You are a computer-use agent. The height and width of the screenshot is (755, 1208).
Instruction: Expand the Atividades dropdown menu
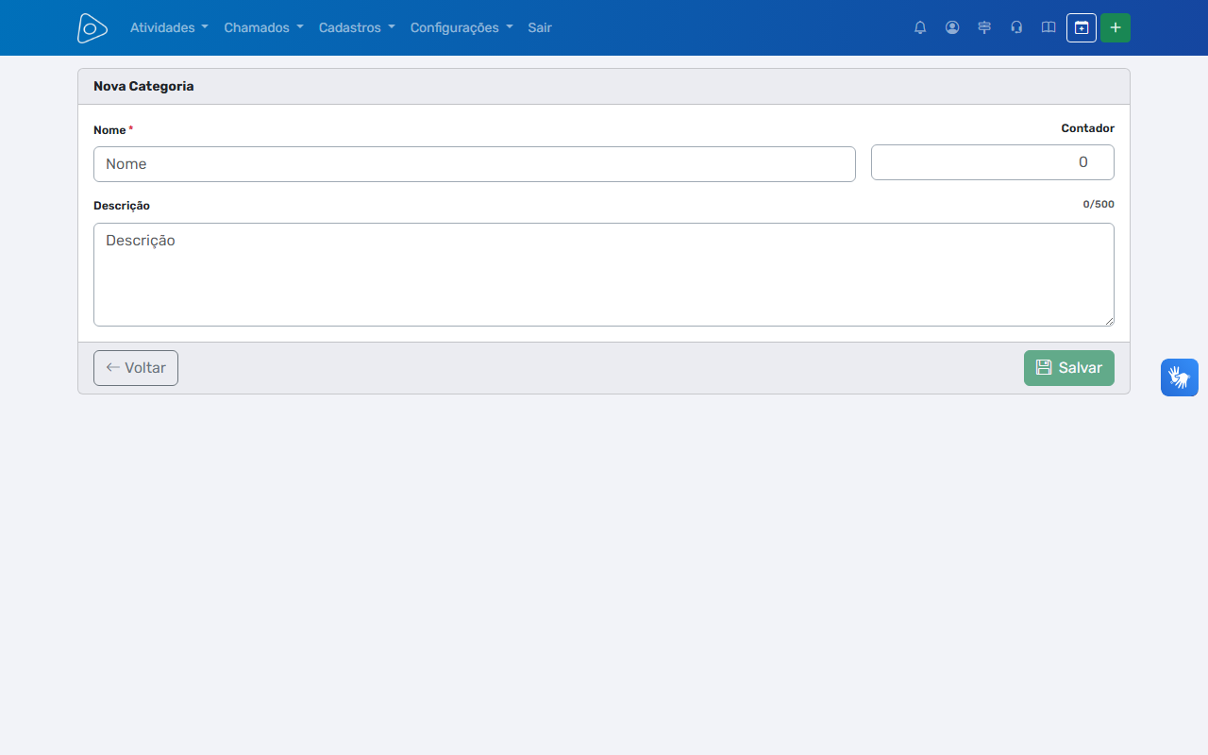tap(169, 27)
